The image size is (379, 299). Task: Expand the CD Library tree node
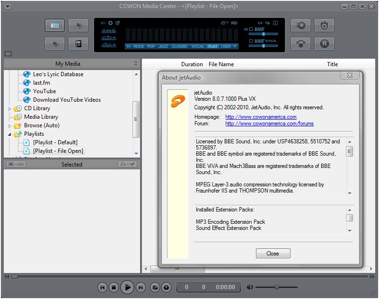tap(9, 109)
